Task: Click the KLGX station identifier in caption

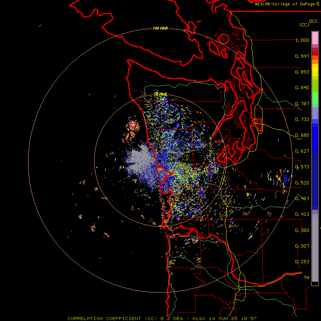Action: (x=199, y=319)
